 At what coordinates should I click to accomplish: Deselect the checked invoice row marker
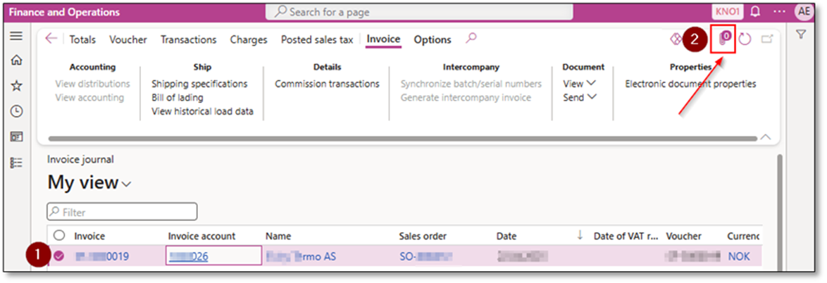59,256
